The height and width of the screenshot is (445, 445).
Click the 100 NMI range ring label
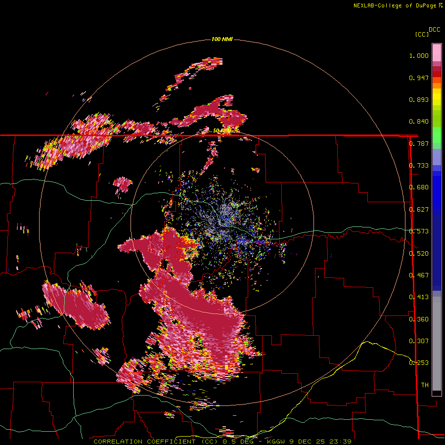[222, 39]
